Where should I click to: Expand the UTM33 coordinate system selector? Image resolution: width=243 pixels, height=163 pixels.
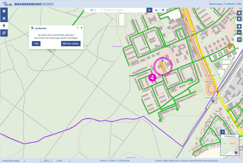24,161
